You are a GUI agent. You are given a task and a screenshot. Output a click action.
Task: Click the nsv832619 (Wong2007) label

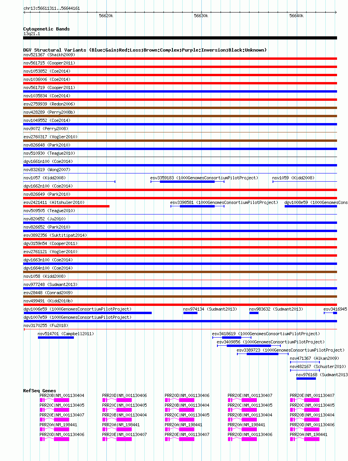tap(47, 170)
